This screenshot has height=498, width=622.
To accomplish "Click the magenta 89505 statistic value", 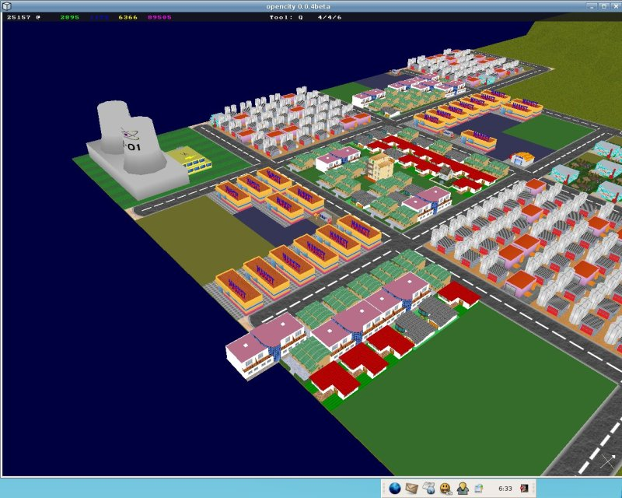I will coord(159,17).
